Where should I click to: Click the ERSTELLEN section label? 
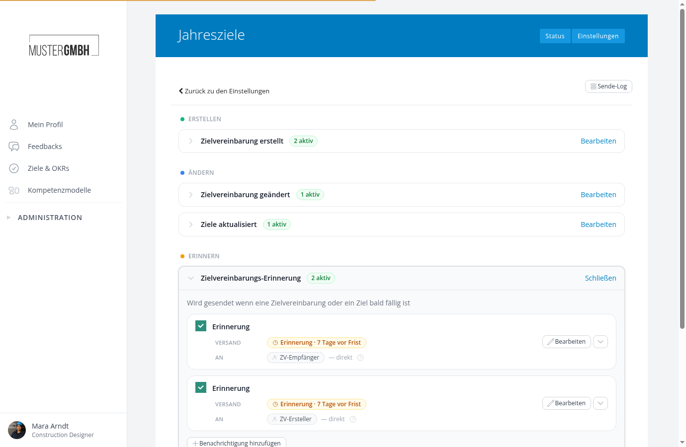tap(205, 119)
